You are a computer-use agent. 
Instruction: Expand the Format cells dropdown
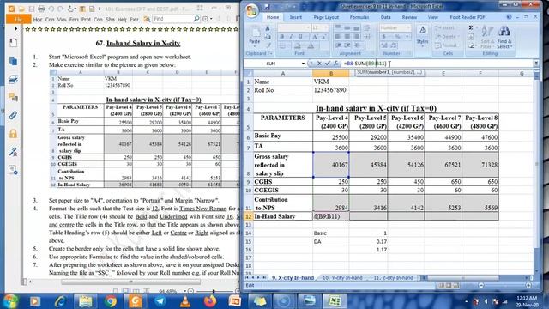pyautogui.click(x=459, y=45)
